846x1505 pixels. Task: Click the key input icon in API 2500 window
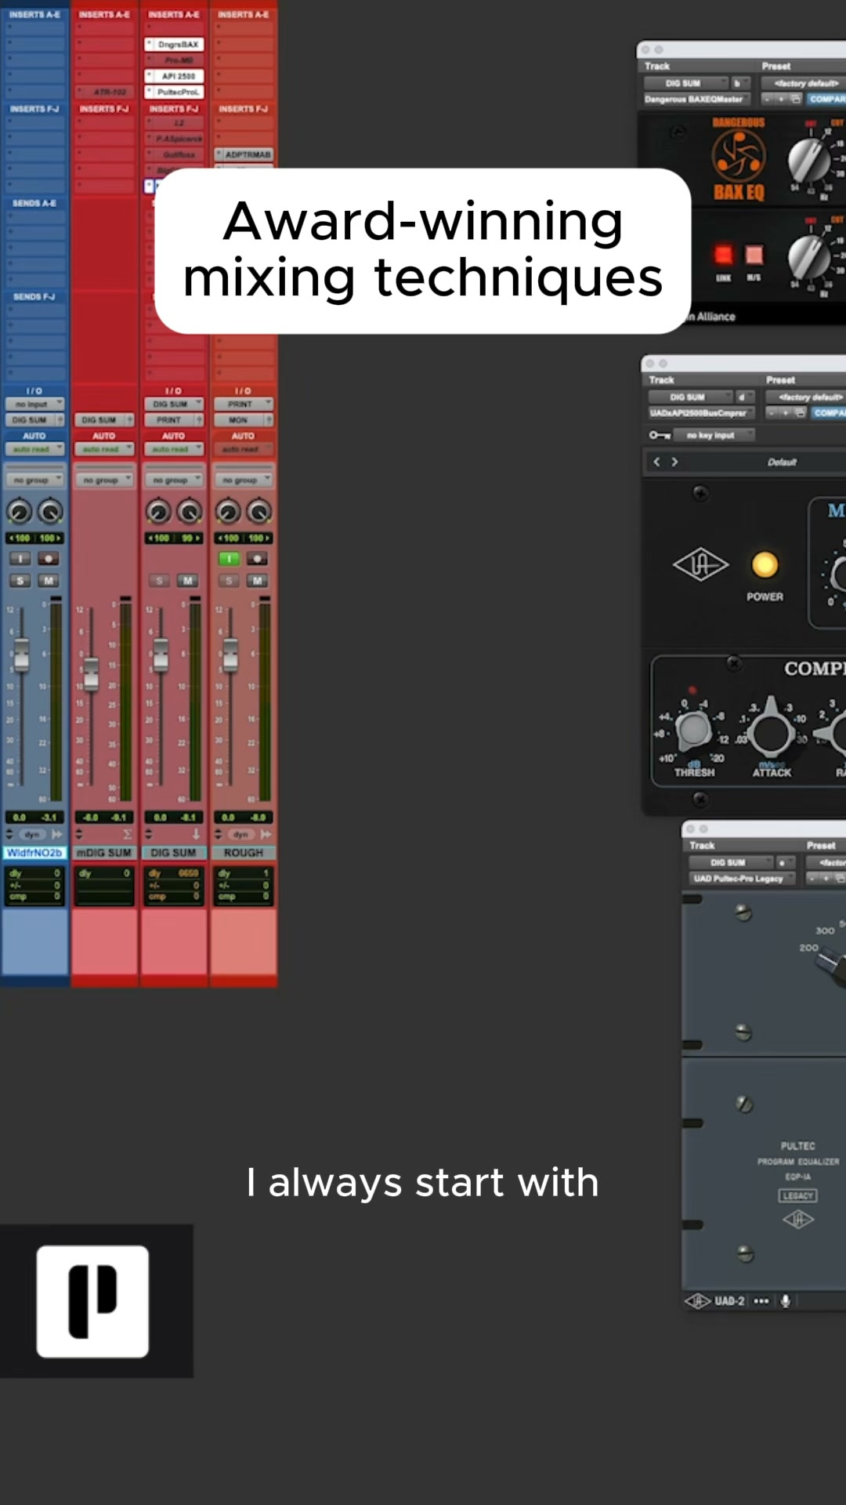[659, 435]
